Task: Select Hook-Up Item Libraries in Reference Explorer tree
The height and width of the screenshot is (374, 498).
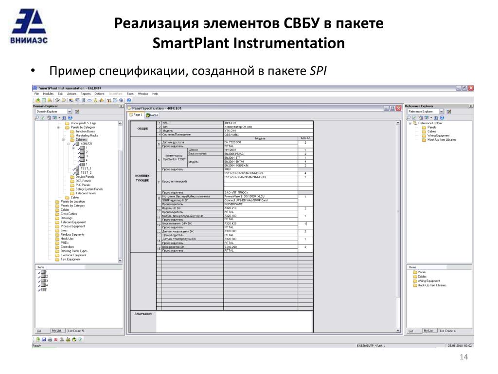Action: pos(439,140)
